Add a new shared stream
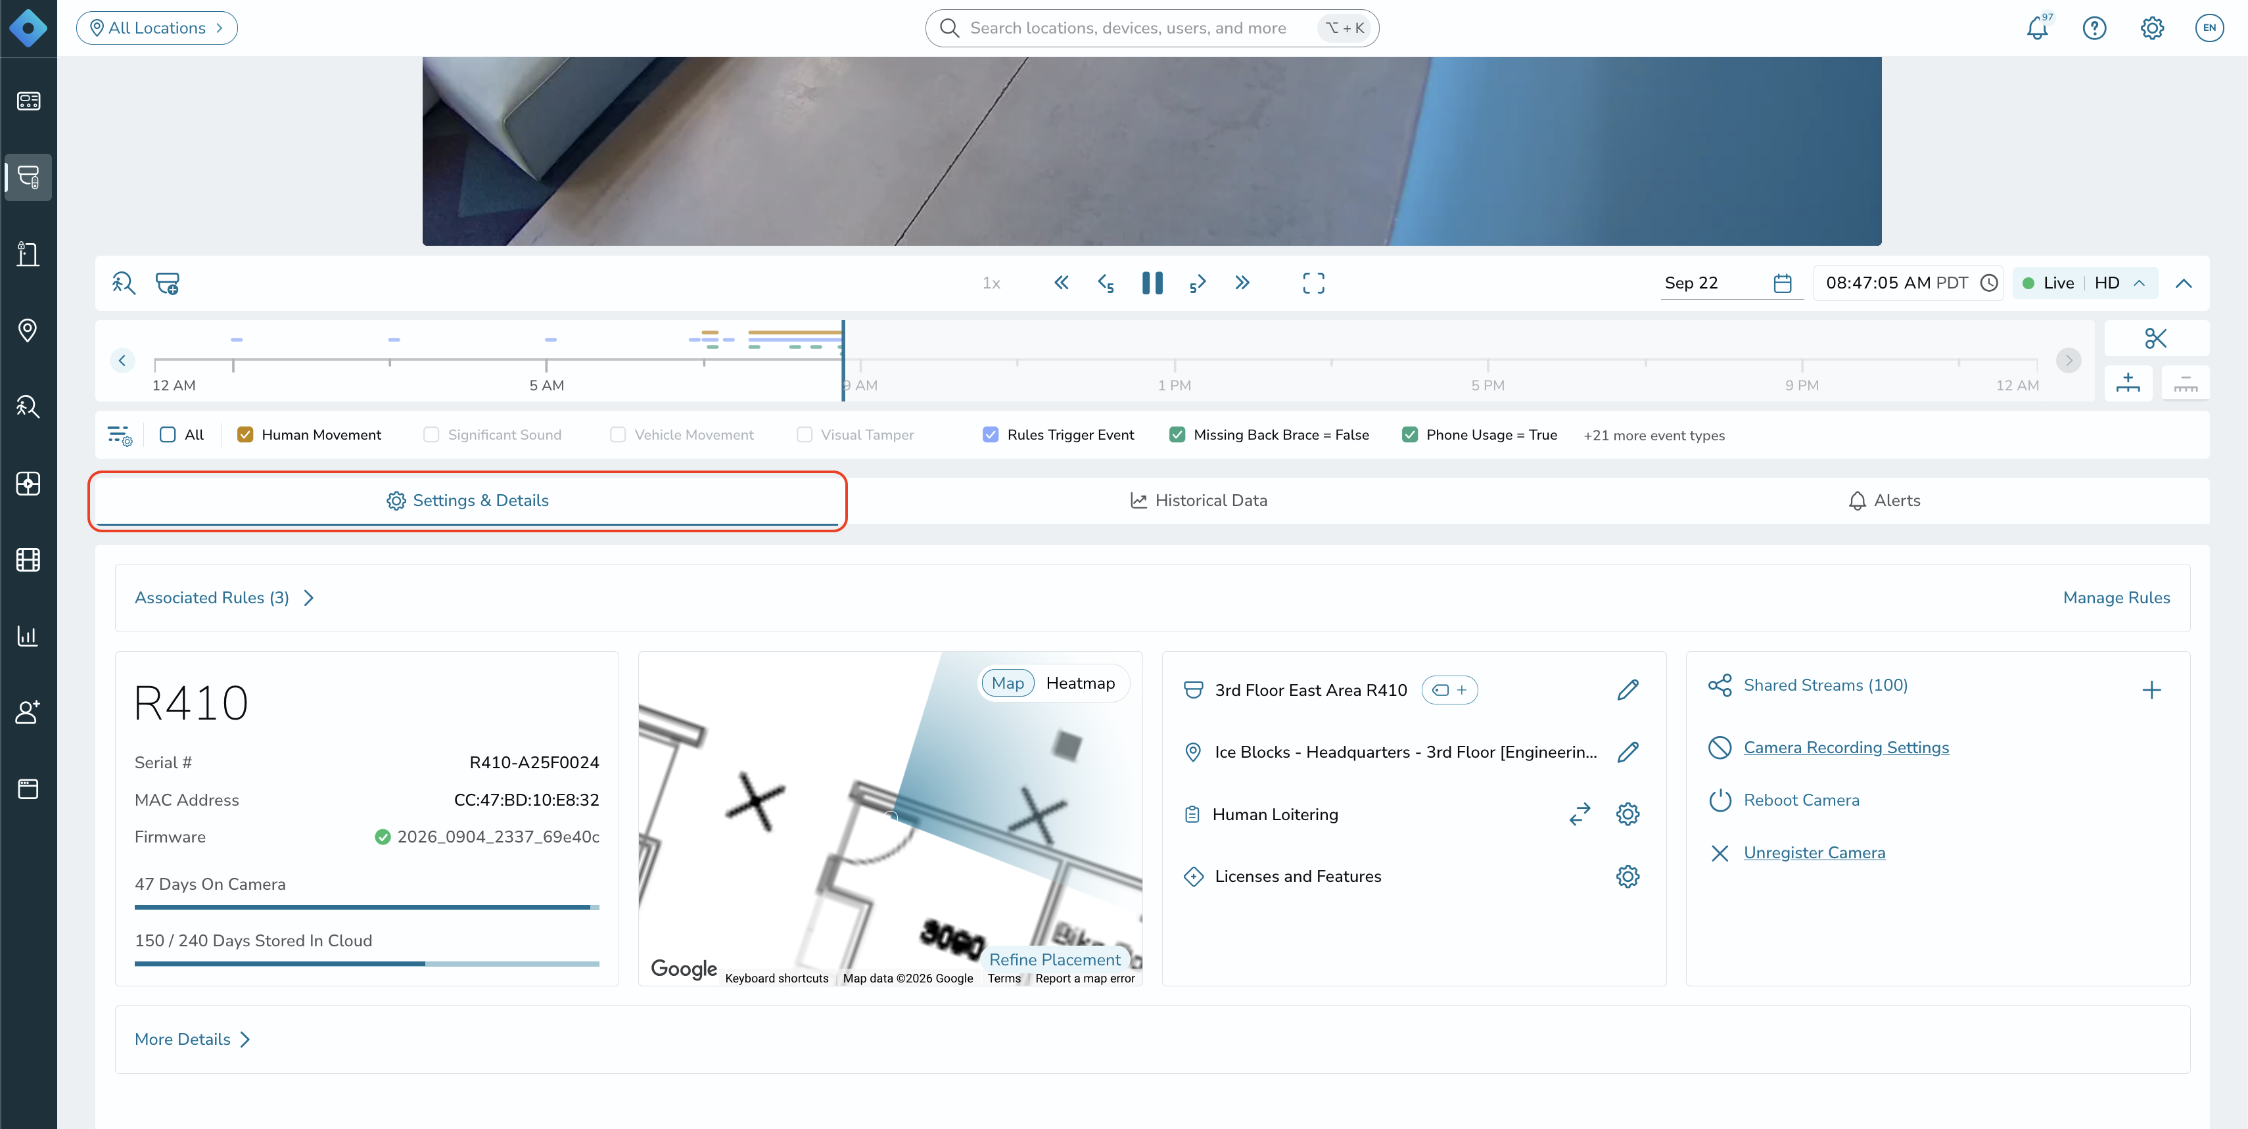This screenshot has height=1129, width=2248. pyautogui.click(x=2151, y=690)
